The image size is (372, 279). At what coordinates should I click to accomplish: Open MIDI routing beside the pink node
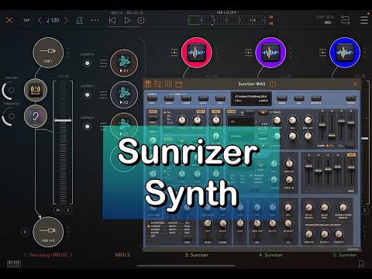tap(174, 53)
